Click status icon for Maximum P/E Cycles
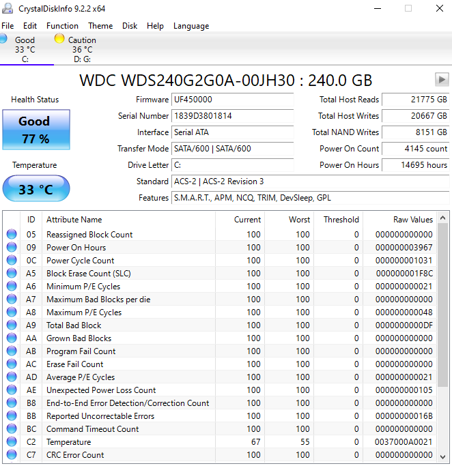The image size is (452, 466). (12, 312)
